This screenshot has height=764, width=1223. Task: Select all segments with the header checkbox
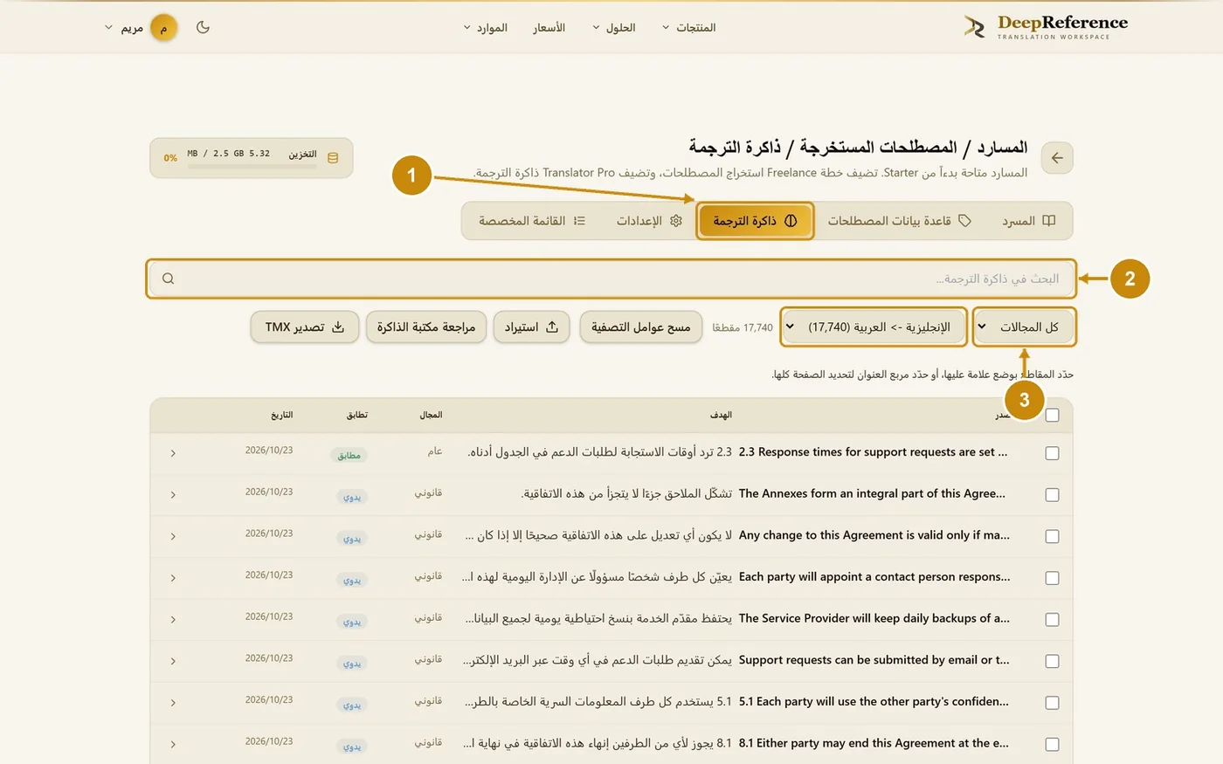(x=1052, y=415)
